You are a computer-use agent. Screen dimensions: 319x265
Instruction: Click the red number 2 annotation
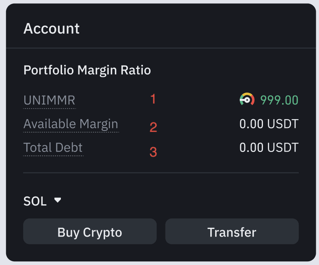[x=153, y=127]
